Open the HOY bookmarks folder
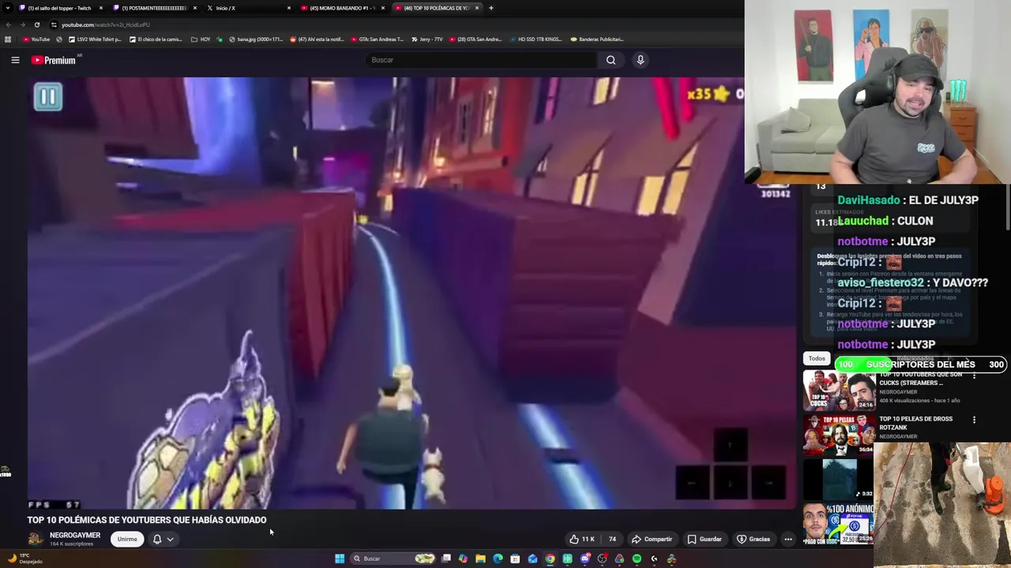Viewport: 1011px width, 568px height. point(201,39)
